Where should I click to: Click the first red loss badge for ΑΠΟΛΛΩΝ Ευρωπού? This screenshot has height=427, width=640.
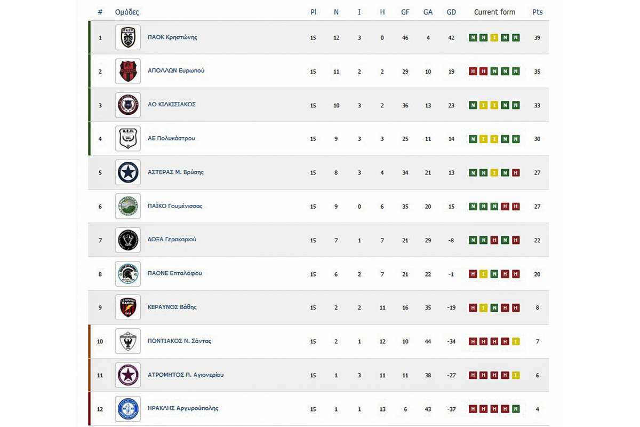(x=473, y=72)
